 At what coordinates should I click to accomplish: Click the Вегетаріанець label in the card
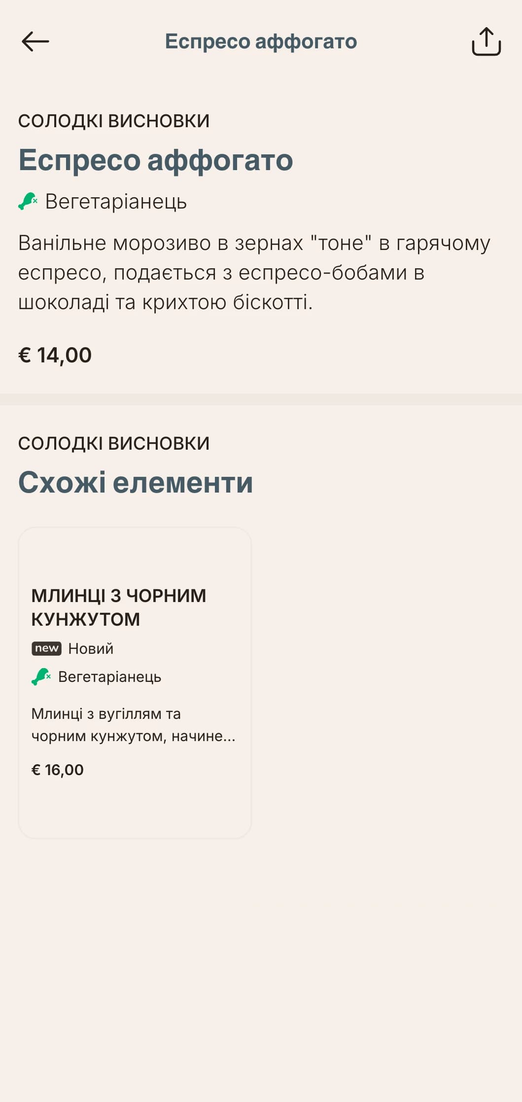coord(109,677)
